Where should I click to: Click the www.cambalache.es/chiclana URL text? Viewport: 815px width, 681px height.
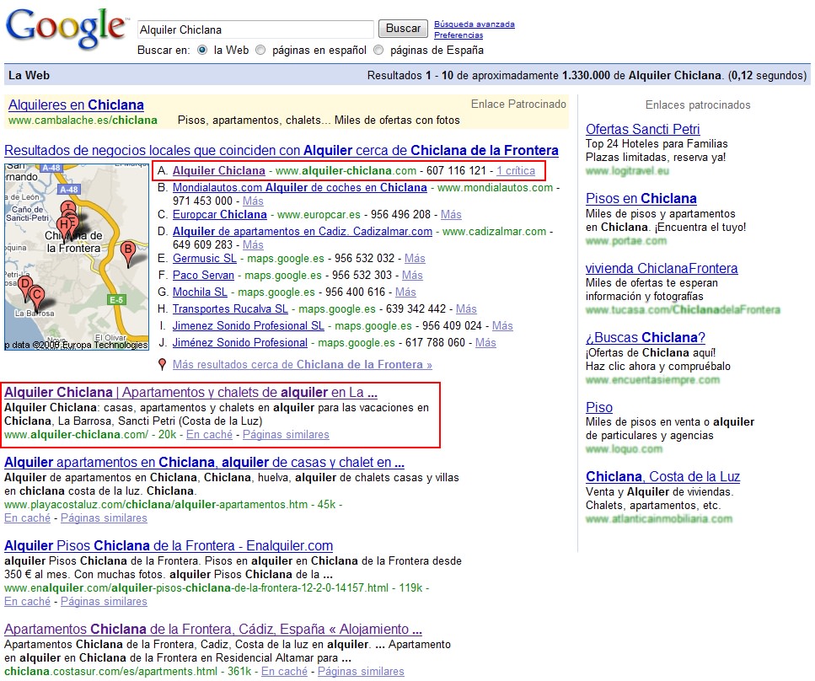click(x=83, y=120)
